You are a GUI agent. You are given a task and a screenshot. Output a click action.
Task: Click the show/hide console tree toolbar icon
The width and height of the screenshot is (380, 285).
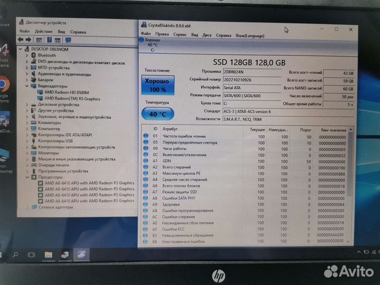(39, 40)
